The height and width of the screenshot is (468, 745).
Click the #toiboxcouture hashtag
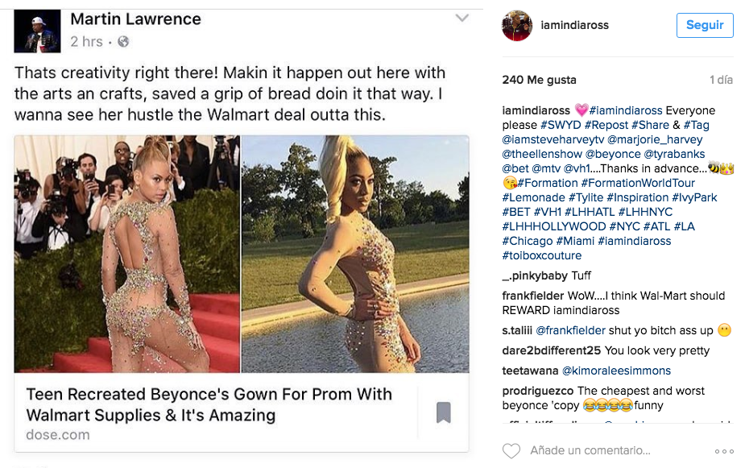(x=541, y=255)
